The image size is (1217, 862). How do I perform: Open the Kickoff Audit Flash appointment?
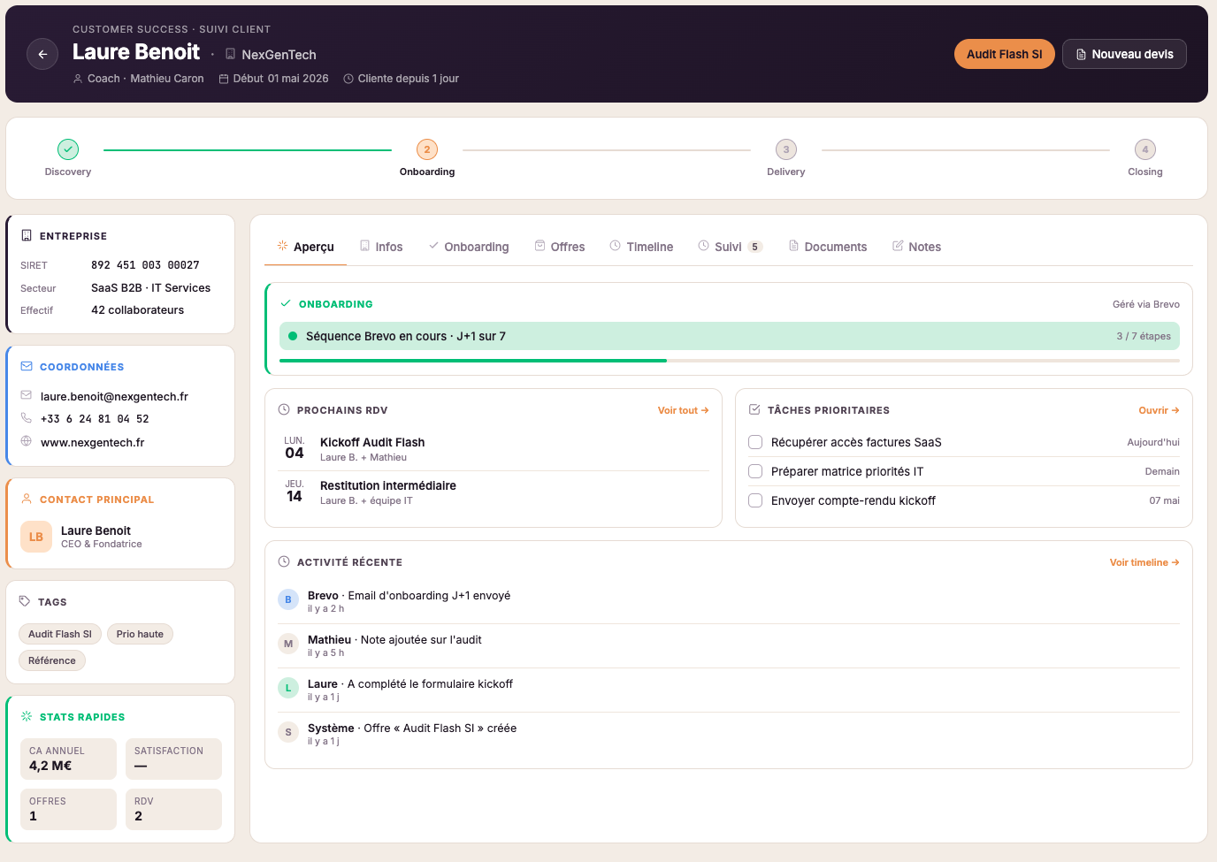494,449
